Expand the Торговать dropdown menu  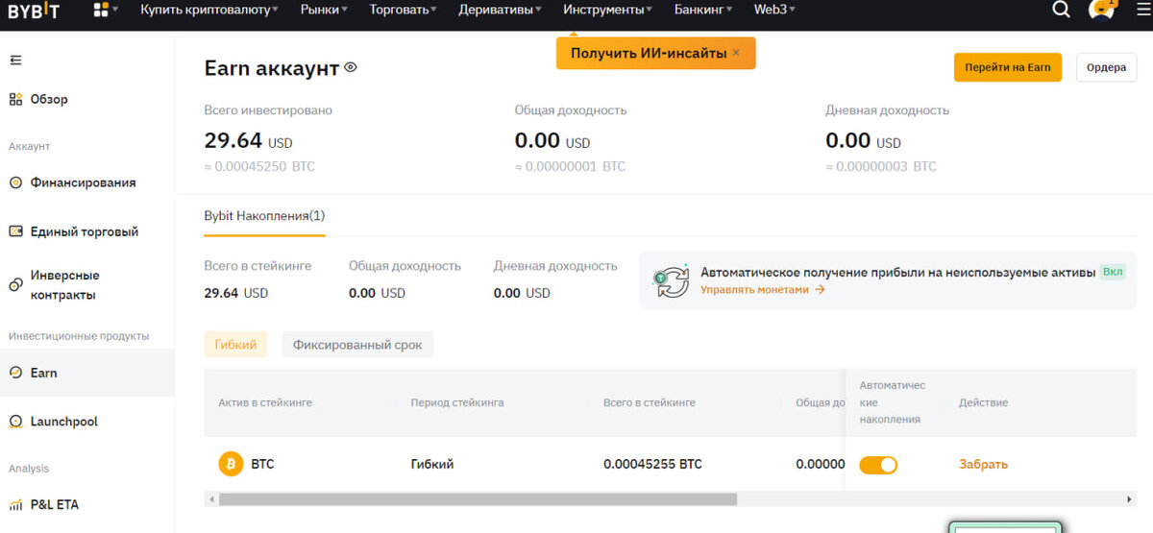[403, 10]
